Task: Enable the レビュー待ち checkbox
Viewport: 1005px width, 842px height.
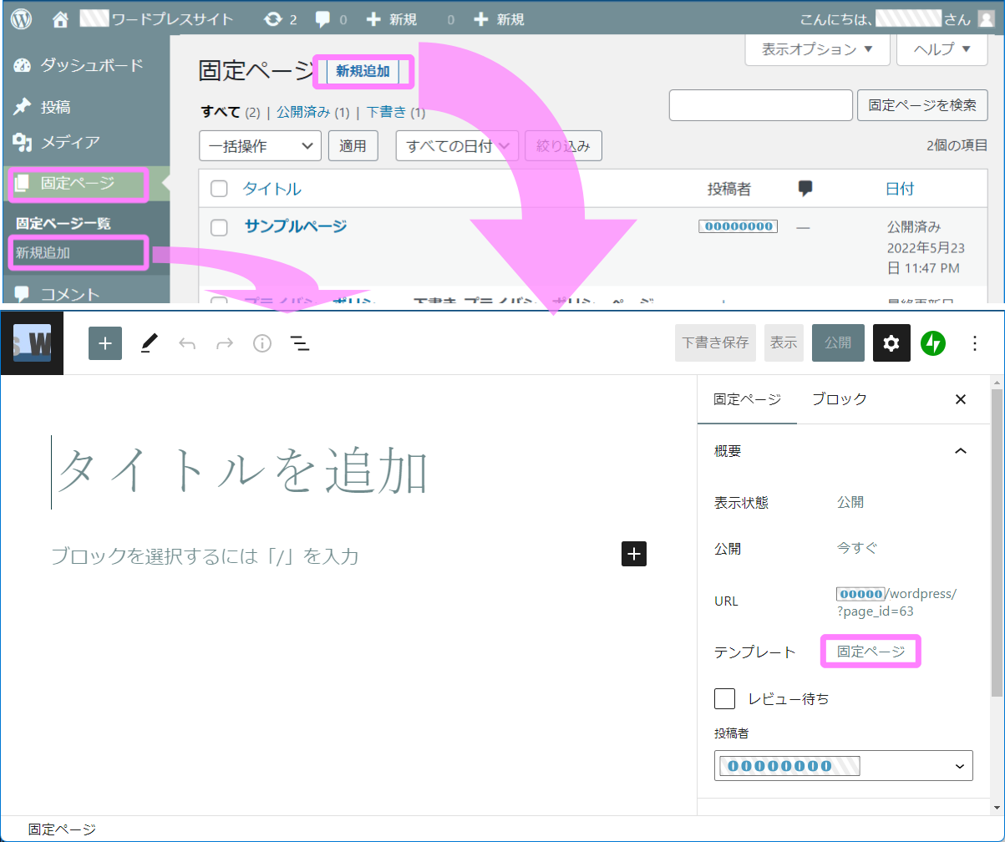Action: (x=724, y=699)
